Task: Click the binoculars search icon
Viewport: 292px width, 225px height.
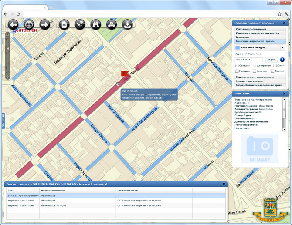Action: click(x=96, y=24)
